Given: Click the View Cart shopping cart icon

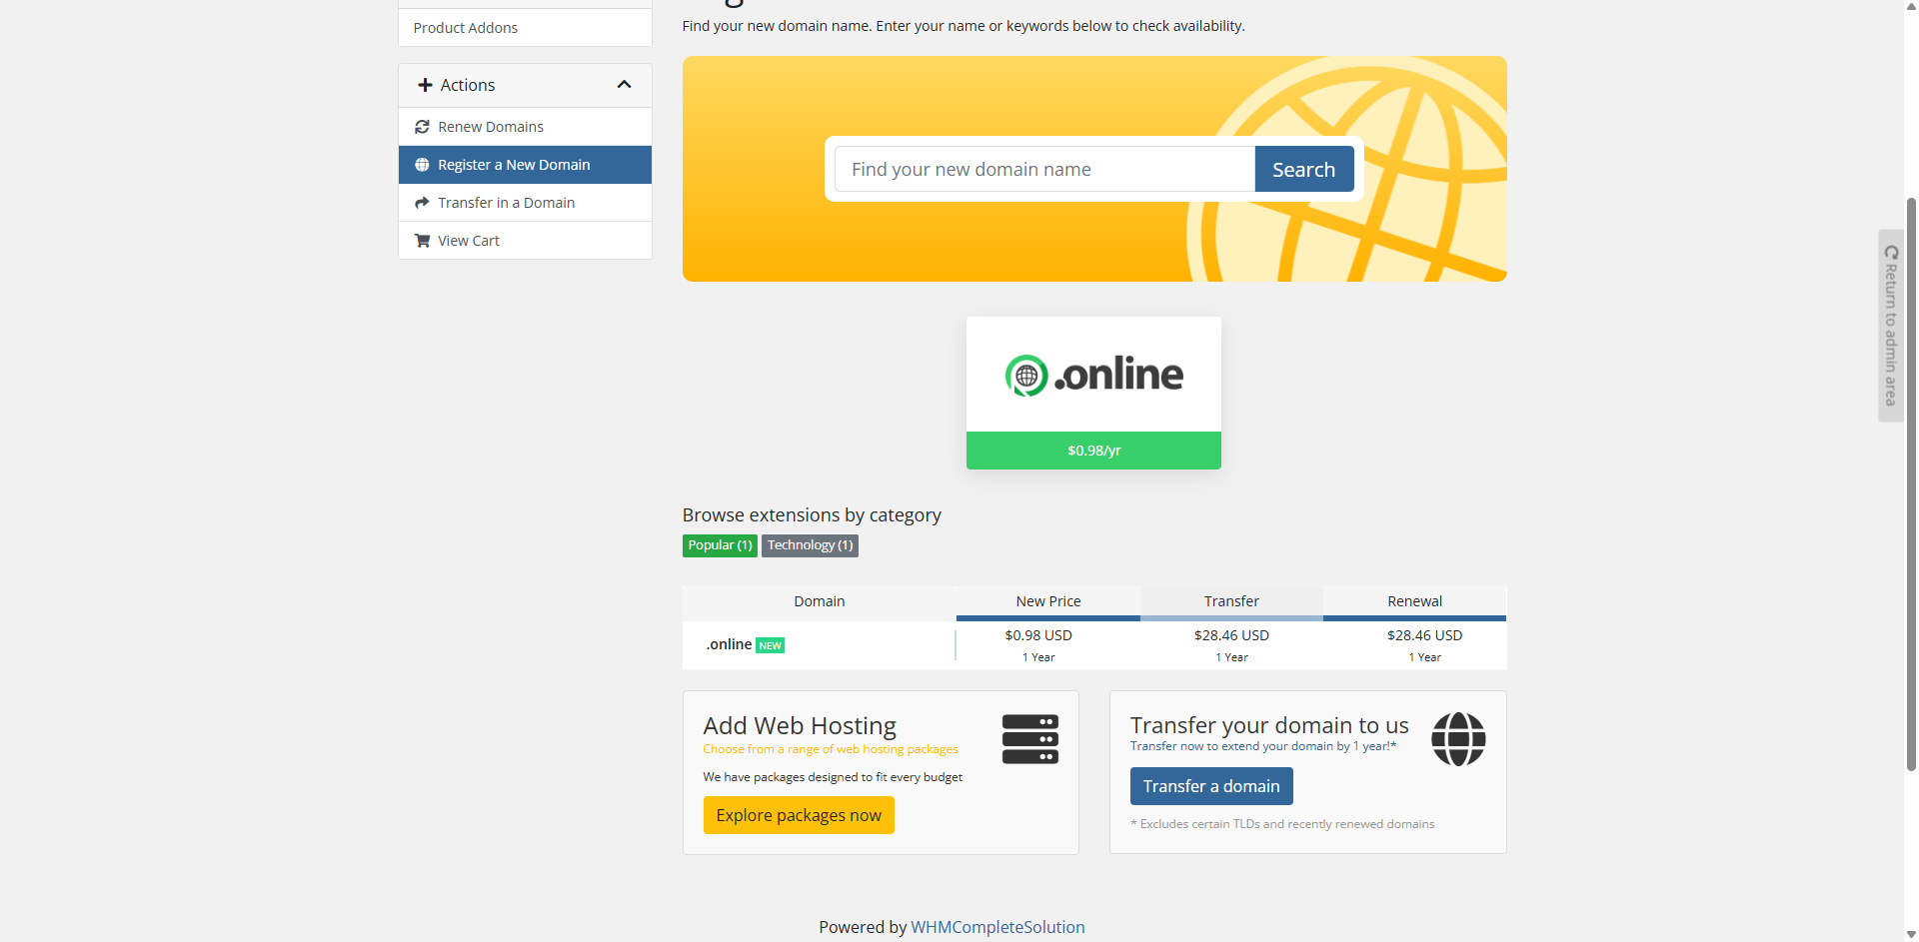Looking at the screenshot, I should click(x=422, y=241).
